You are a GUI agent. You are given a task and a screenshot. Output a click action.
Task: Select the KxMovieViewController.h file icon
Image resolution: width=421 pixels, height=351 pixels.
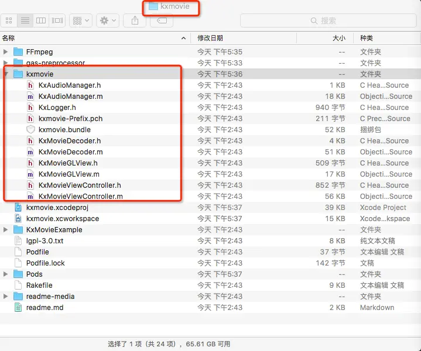[30, 185]
